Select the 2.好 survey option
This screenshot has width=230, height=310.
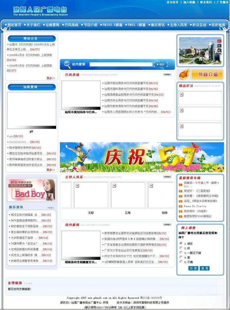tap(181, 248)
